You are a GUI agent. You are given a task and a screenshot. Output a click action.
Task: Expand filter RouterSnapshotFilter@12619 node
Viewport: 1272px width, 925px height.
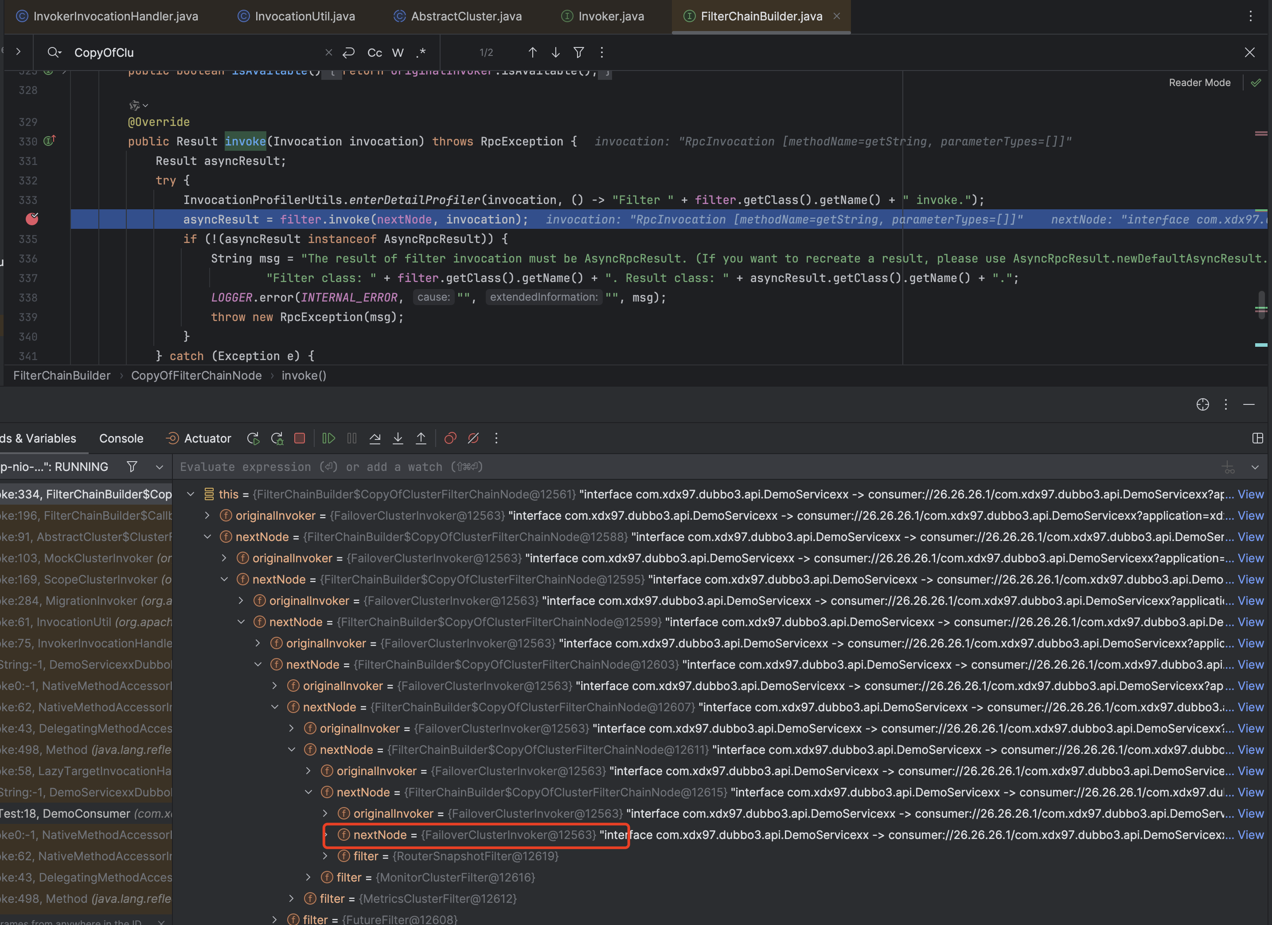pyautogui.click(x=325, y=856)
